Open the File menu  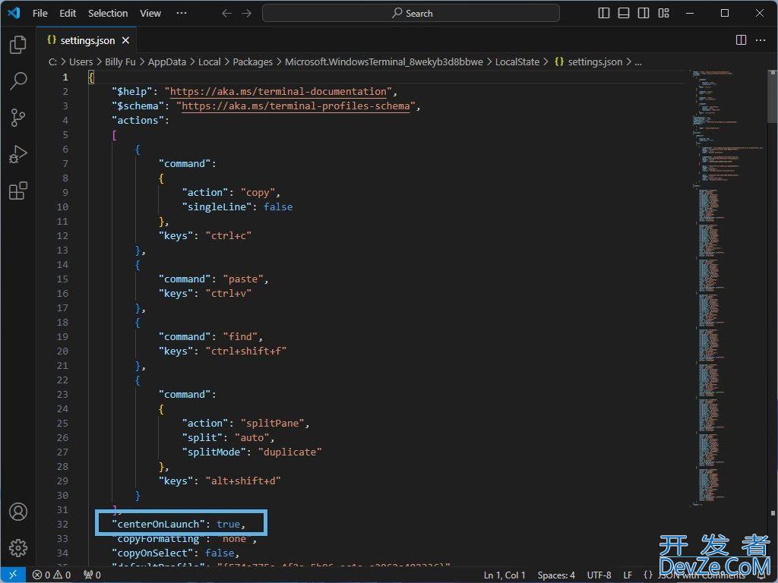click(40, 14)
